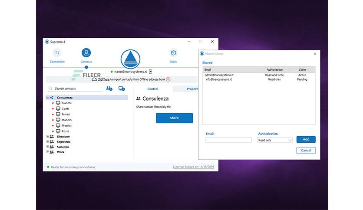Select the Segreteria group name

(x=64, y=141)
